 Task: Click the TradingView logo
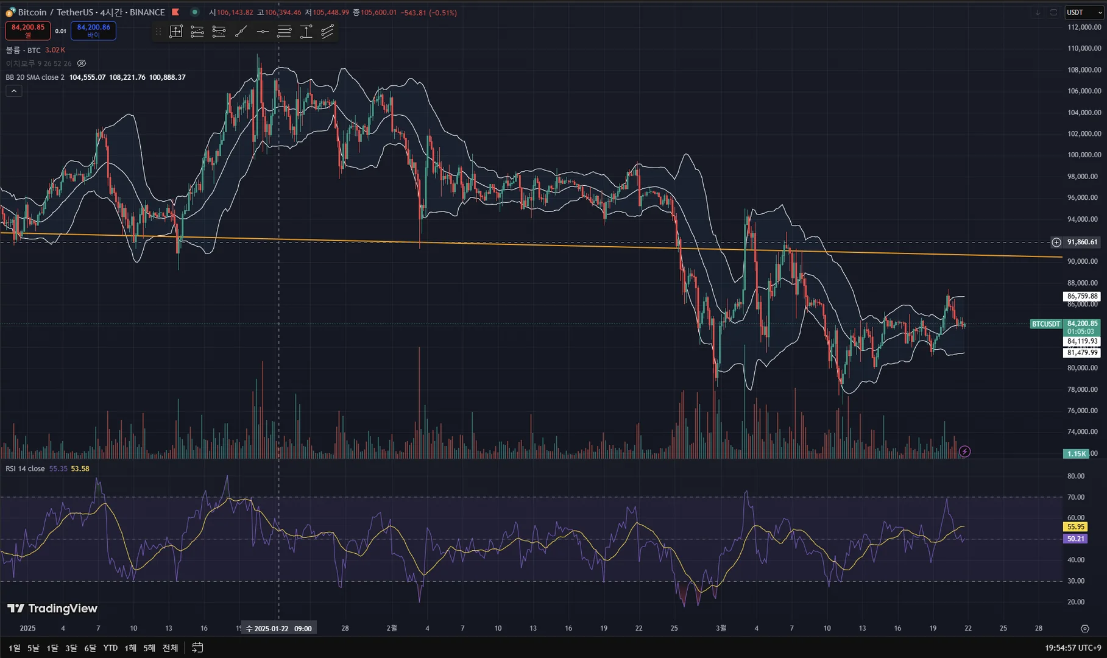pyautogui.click(x=52, y=608)
